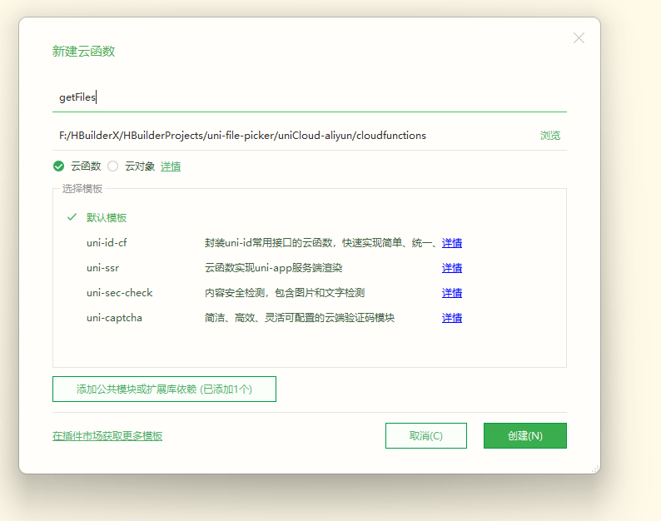
Task: Click 浏览 to browse for folder
Action: pyautogui.click(x=549, y=136)
